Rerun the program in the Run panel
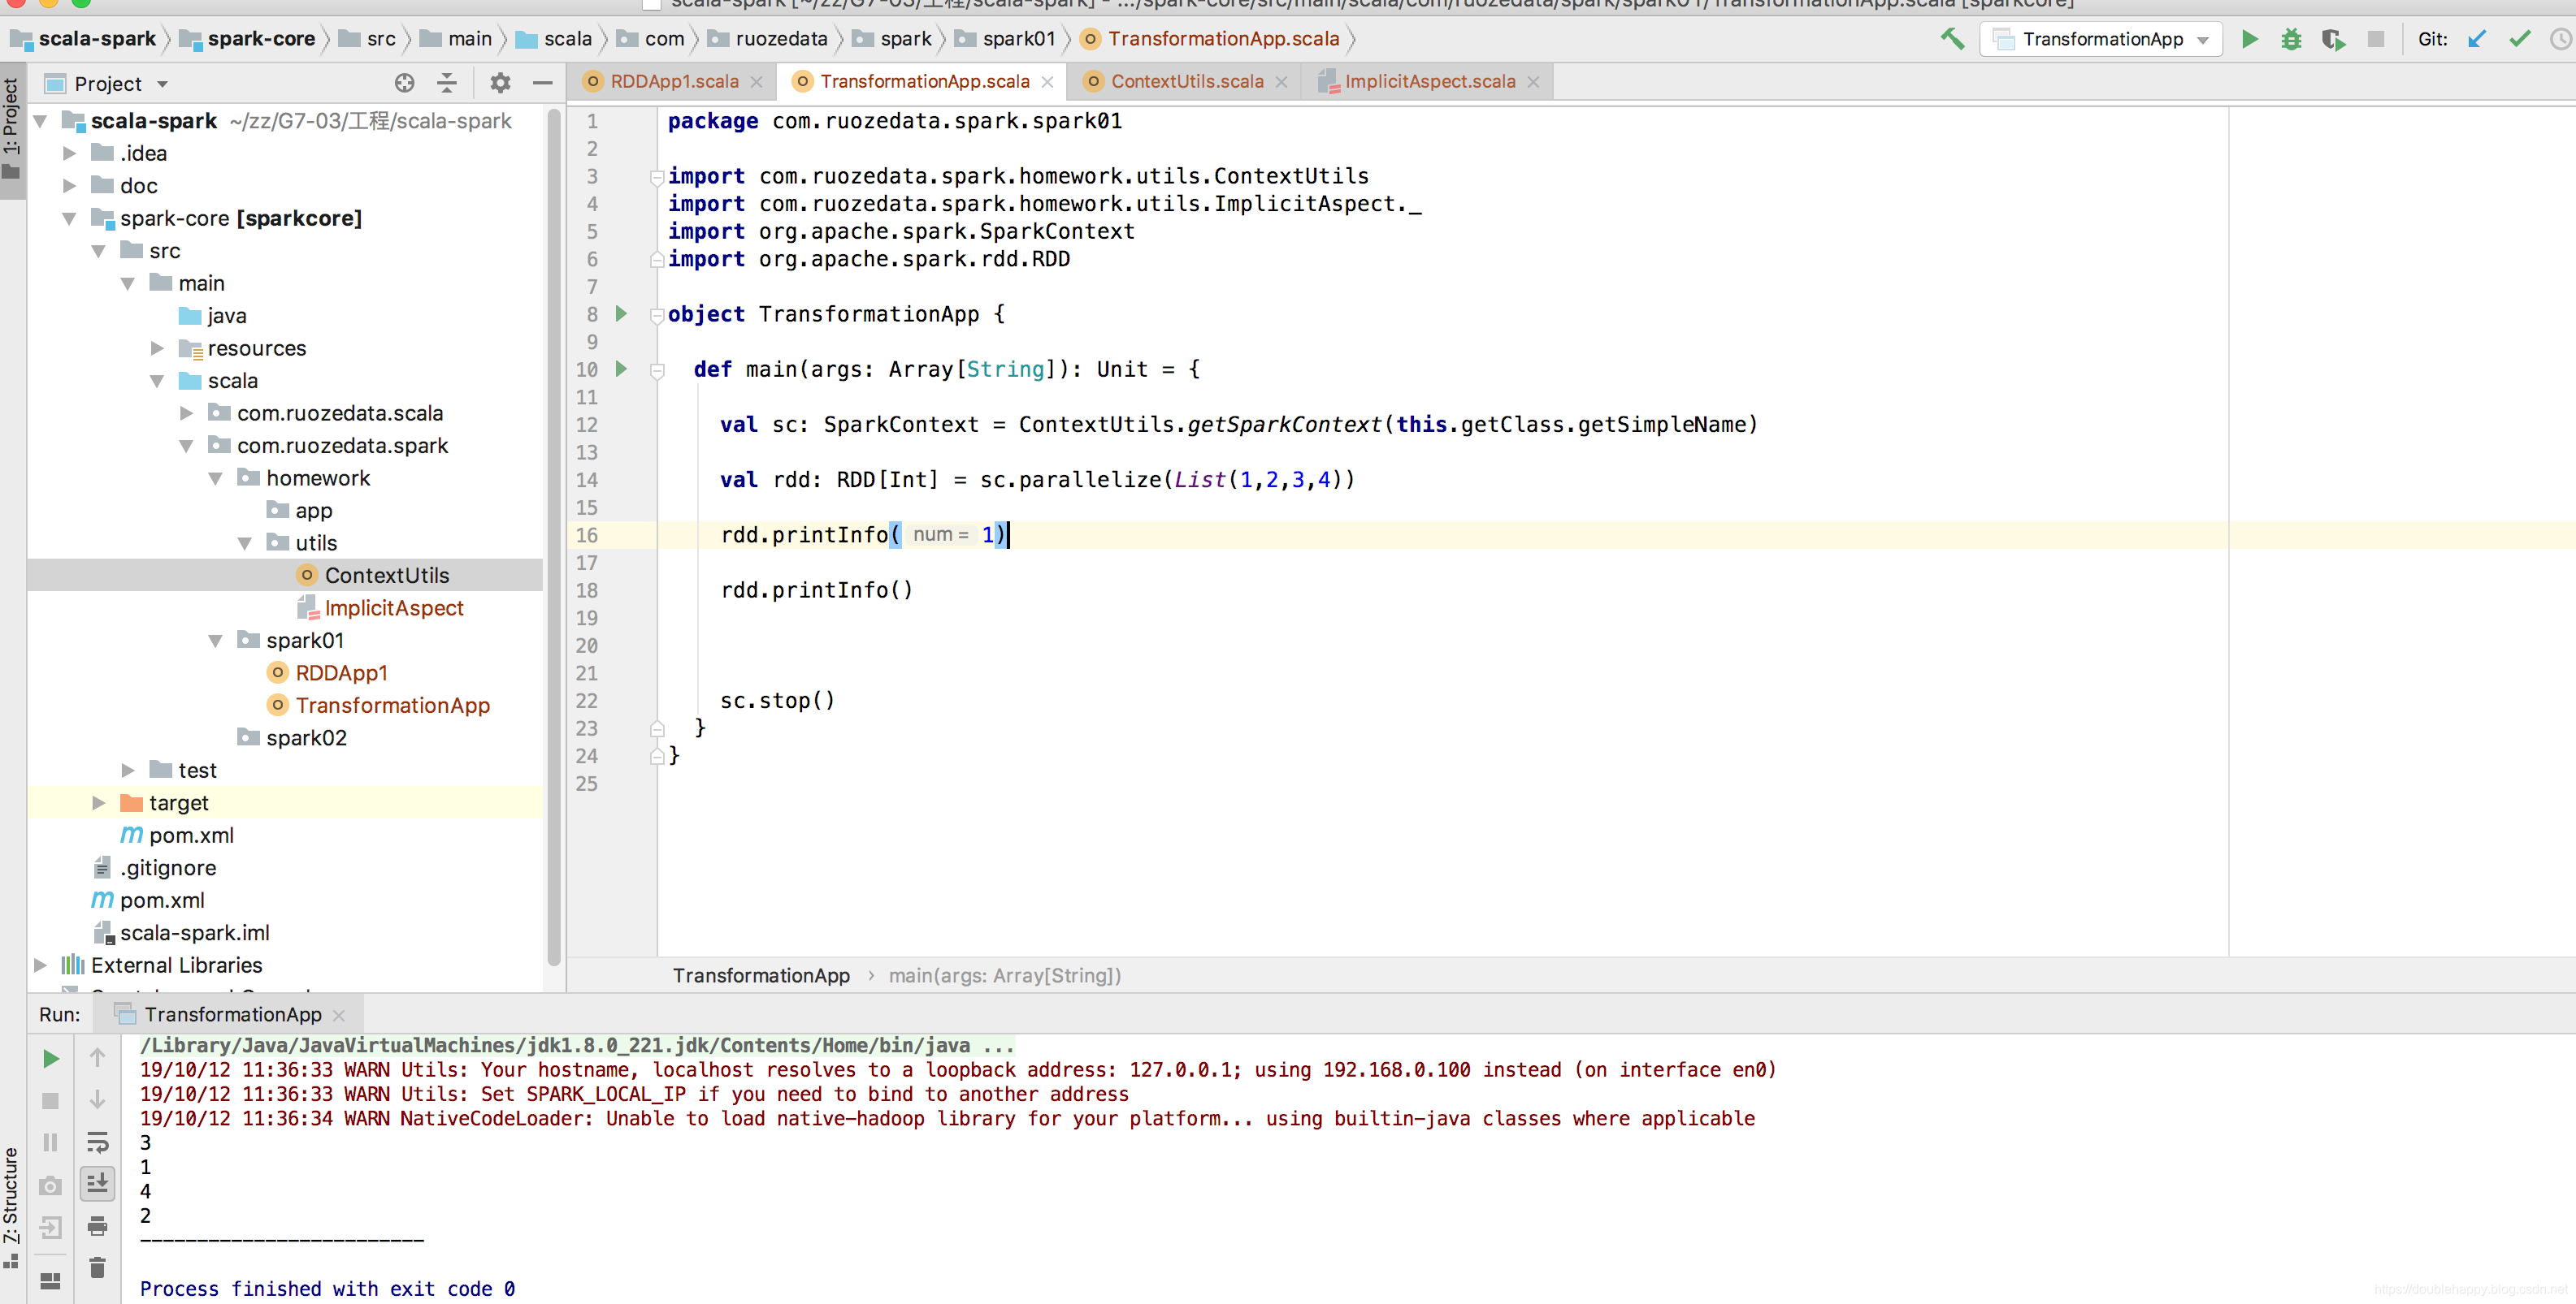This screenshot has height=1304, width=2576. tap(51, 1058)
